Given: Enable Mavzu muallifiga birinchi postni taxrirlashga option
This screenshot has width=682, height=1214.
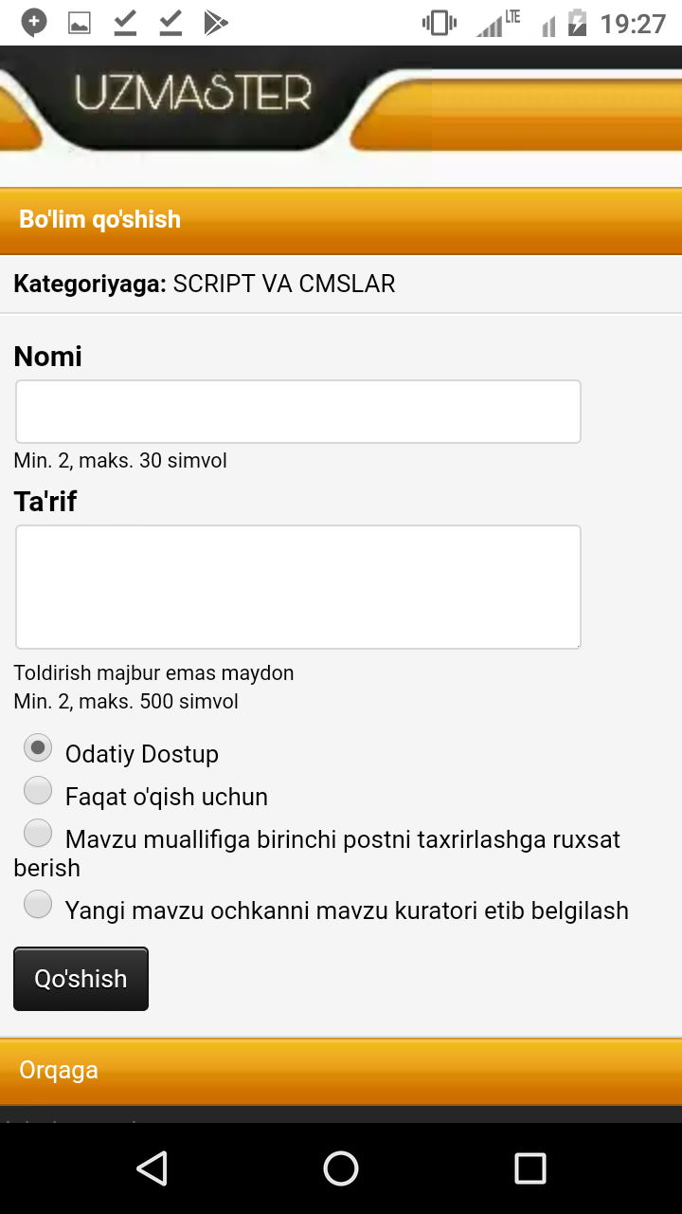Looking at the screenshot, I should [x=38, y=834].
